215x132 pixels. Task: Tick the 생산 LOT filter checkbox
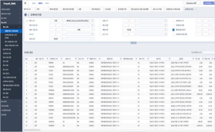click(27, 39)
